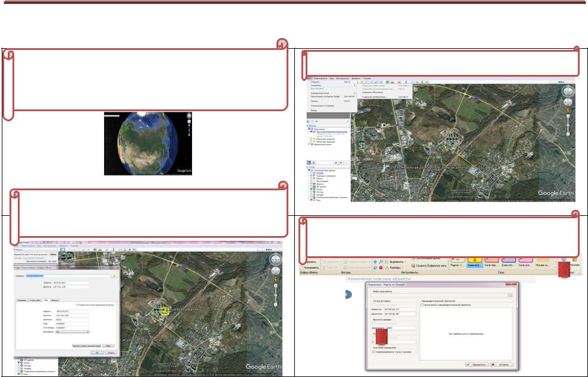Toggle the Ocean layer checkbox
Screen dimensions: 588x377
click(x=312, y=189)
